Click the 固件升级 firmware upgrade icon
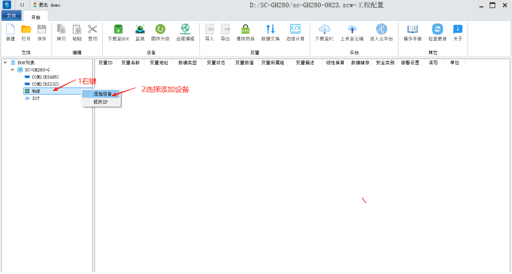 point(160,30)
